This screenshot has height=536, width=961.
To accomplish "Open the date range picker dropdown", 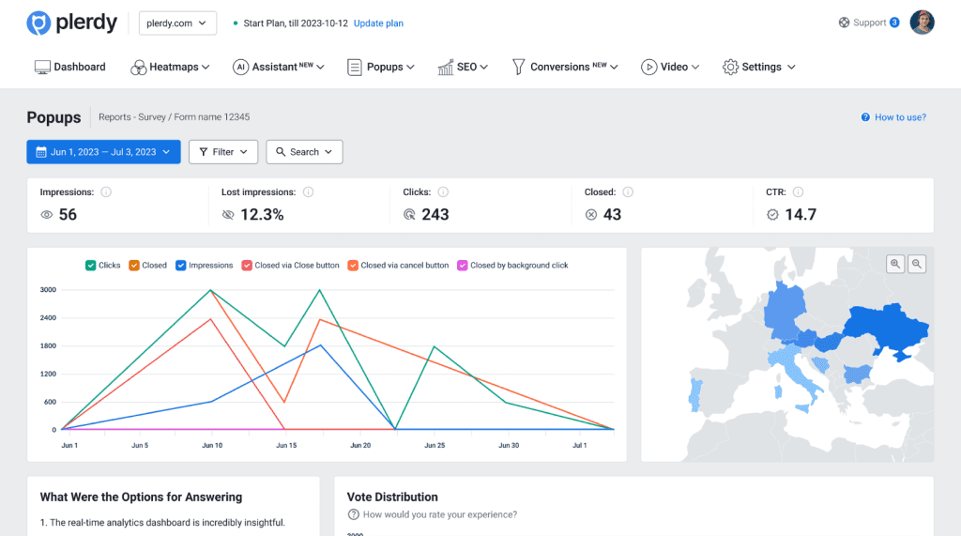I will 103,152.
